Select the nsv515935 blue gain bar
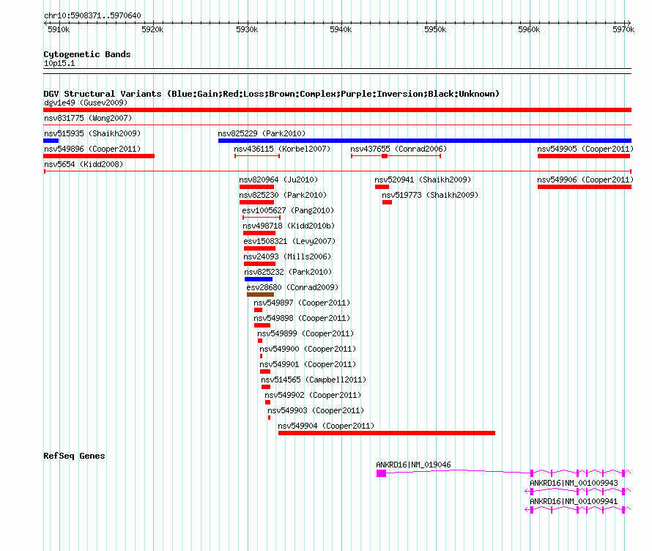Viewport: 652px width, 551px height. [51, 141]
